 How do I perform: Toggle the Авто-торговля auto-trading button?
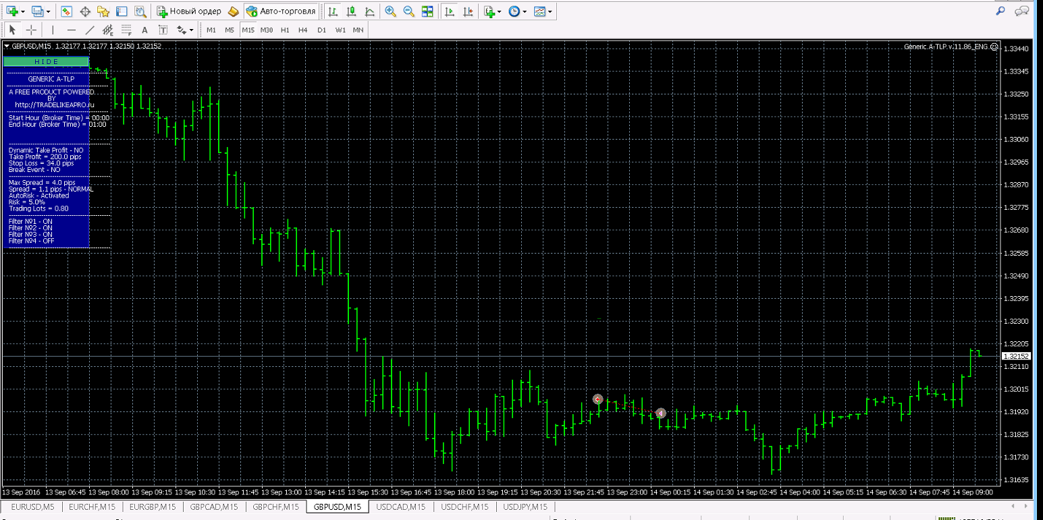point(281,11)
